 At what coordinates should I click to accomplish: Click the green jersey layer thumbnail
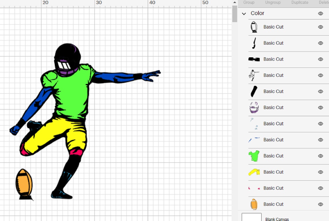pos(254,156)
